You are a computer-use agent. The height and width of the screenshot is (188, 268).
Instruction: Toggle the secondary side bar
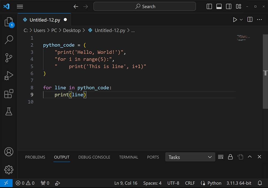(x=229, y=6)
